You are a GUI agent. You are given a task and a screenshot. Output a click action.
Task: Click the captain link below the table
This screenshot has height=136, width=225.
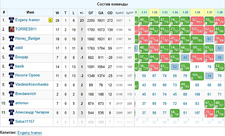29,133
